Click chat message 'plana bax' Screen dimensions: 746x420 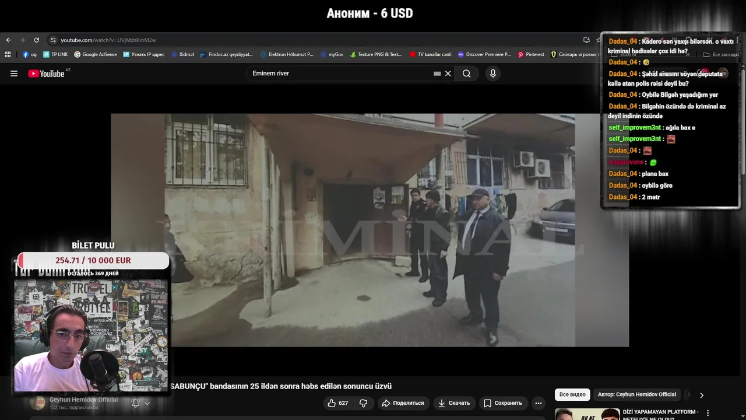point(654,174)
